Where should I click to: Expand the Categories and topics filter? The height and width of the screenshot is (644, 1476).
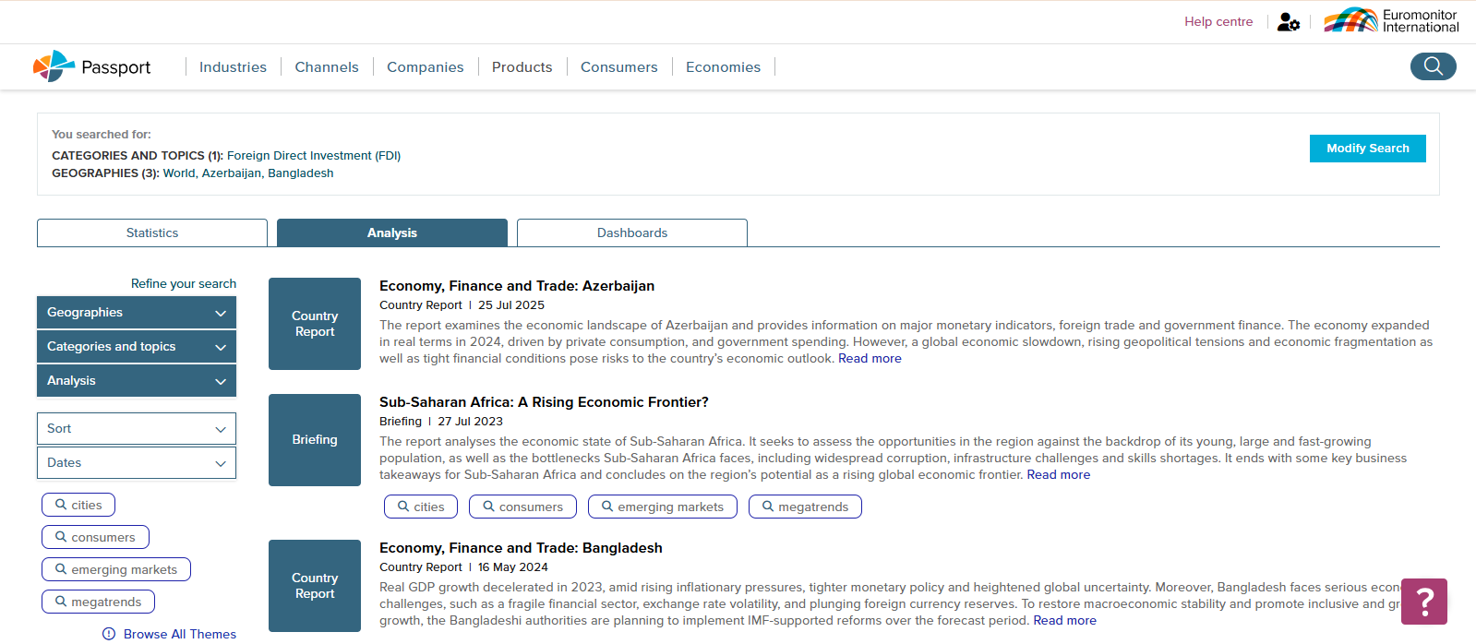coord(137,347)
